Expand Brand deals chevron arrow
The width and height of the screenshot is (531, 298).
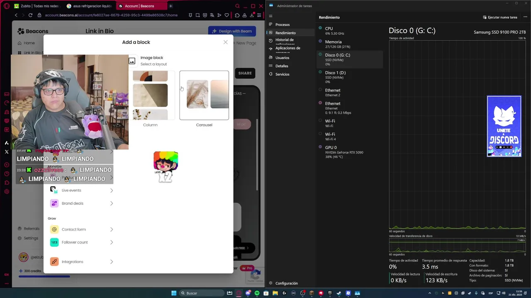click(x=112, y=203)
